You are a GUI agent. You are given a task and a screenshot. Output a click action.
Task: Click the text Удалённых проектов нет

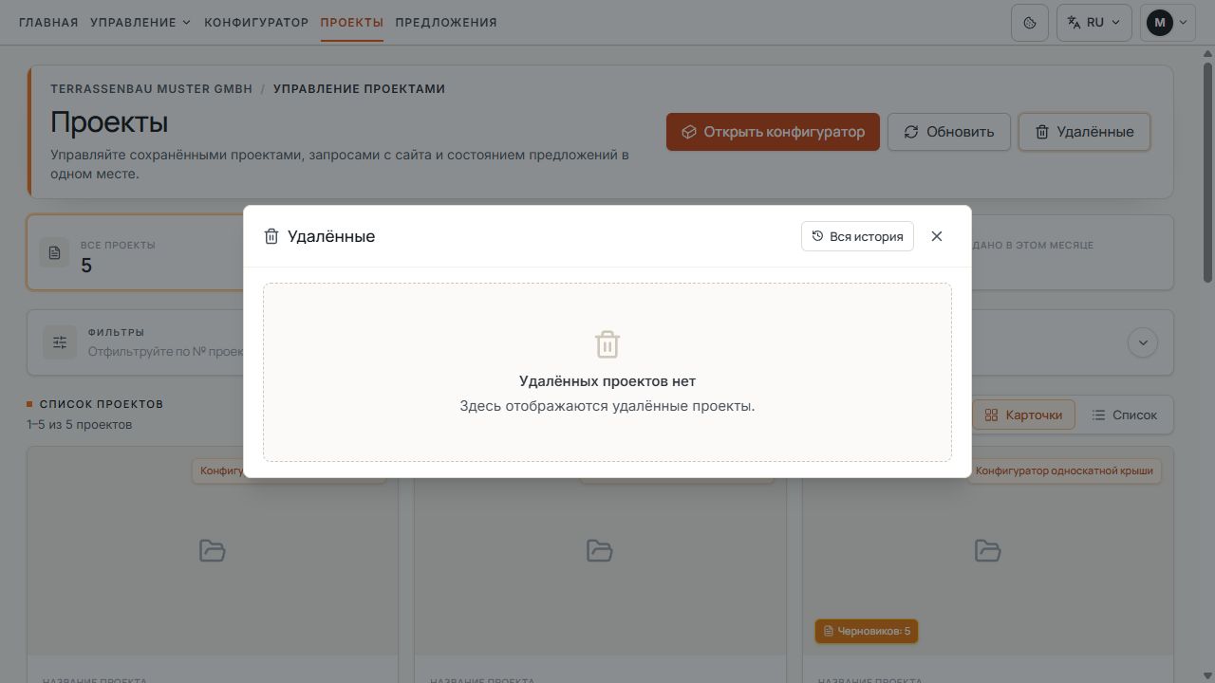[x=607, y=381]
